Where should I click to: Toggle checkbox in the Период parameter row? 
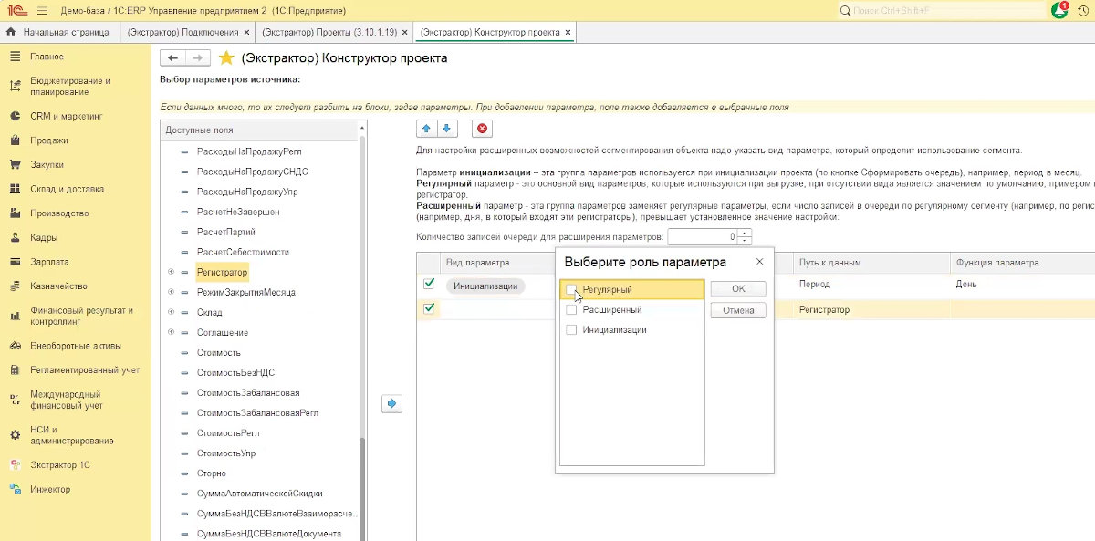[x=429, y=284]
